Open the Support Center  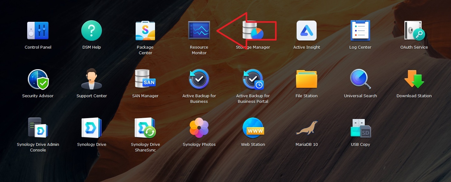[92, 79]
